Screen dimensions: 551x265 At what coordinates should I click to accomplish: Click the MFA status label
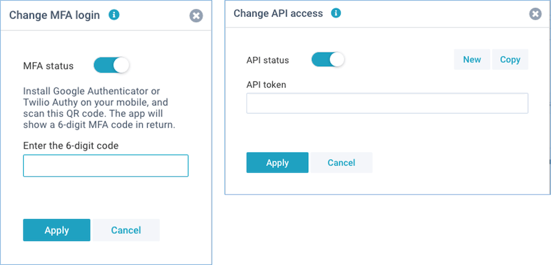pos(48,66)
